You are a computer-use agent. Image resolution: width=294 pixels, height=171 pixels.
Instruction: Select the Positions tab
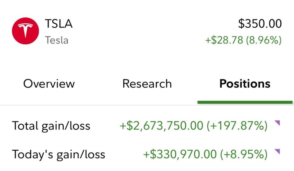point(245,84)
